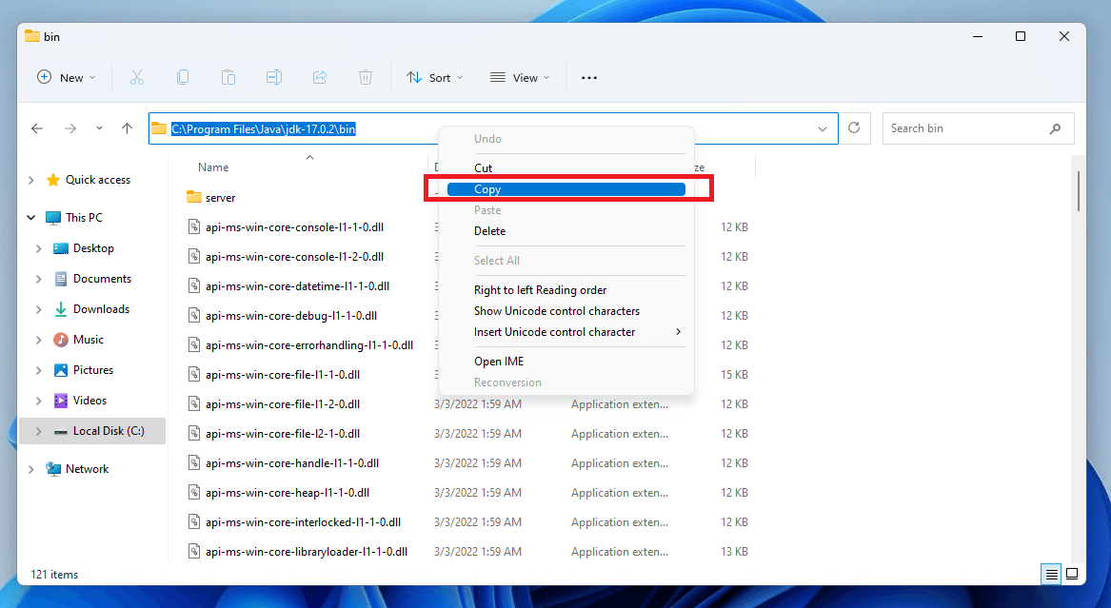Open the View dropdown menu
The height and width of the screenshot is (608, 1111).
click(x=520, y=77)
